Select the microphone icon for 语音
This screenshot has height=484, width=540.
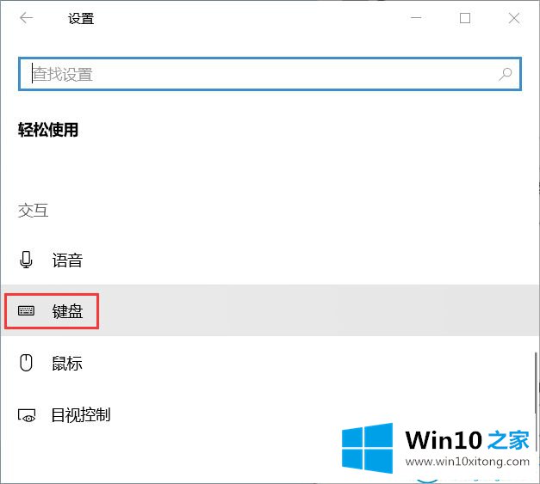click(26, 260)
